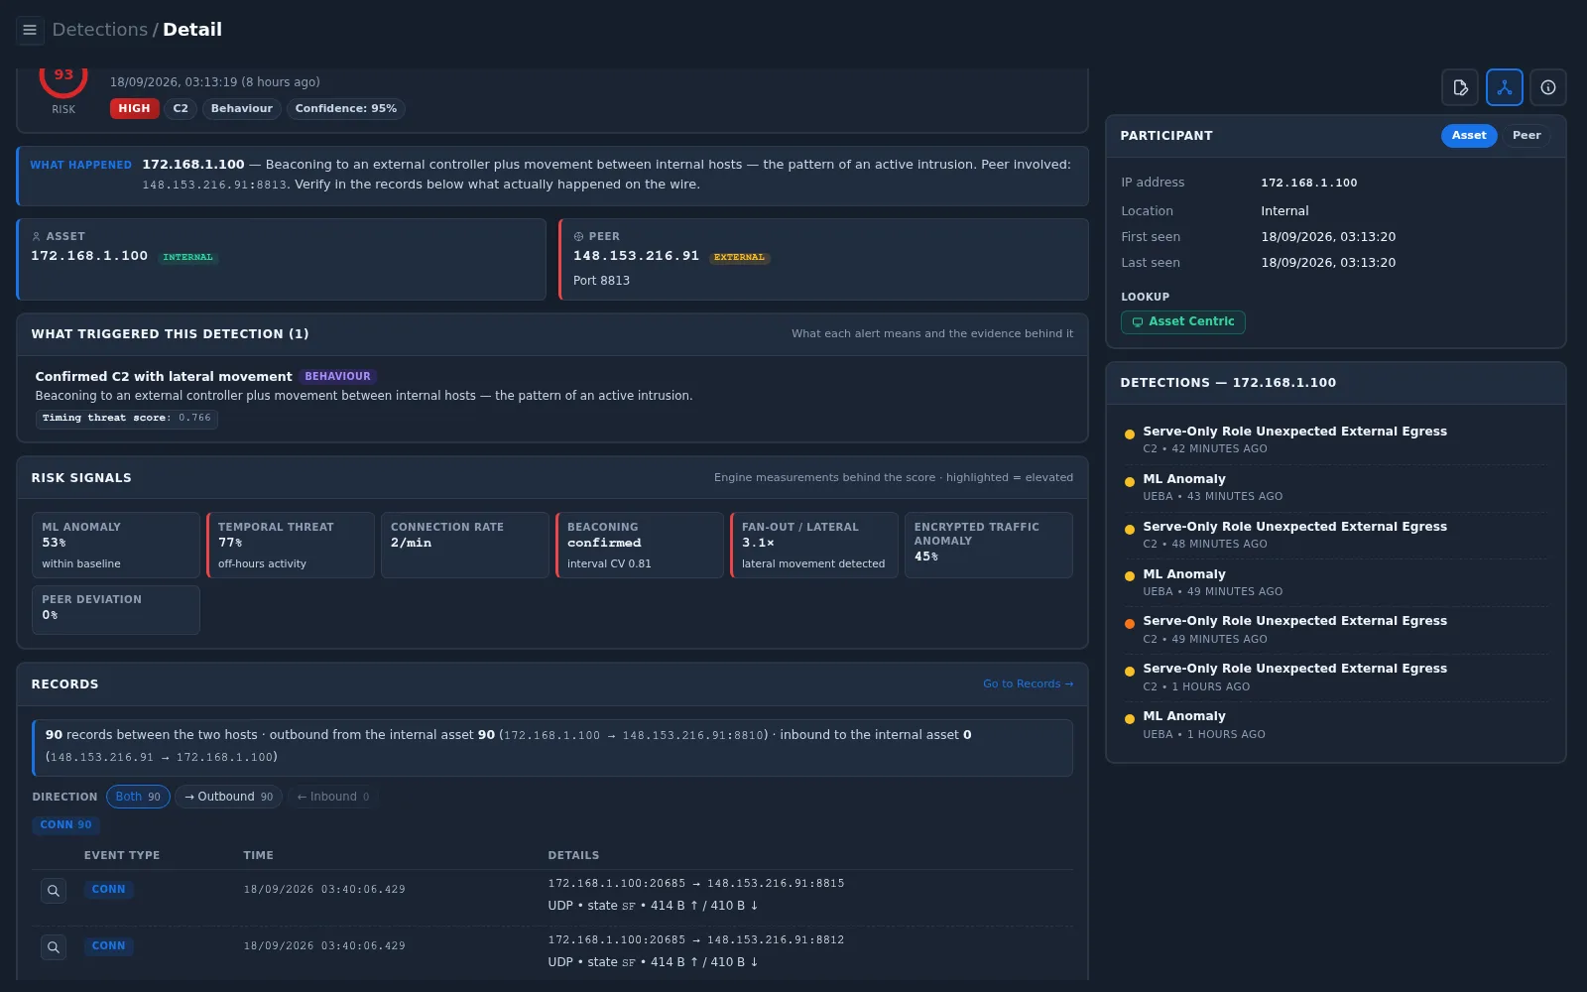The width and height of the screenshot is (1587, 992).
Task: Filter direction to Both 90
Action: (138, 797)
